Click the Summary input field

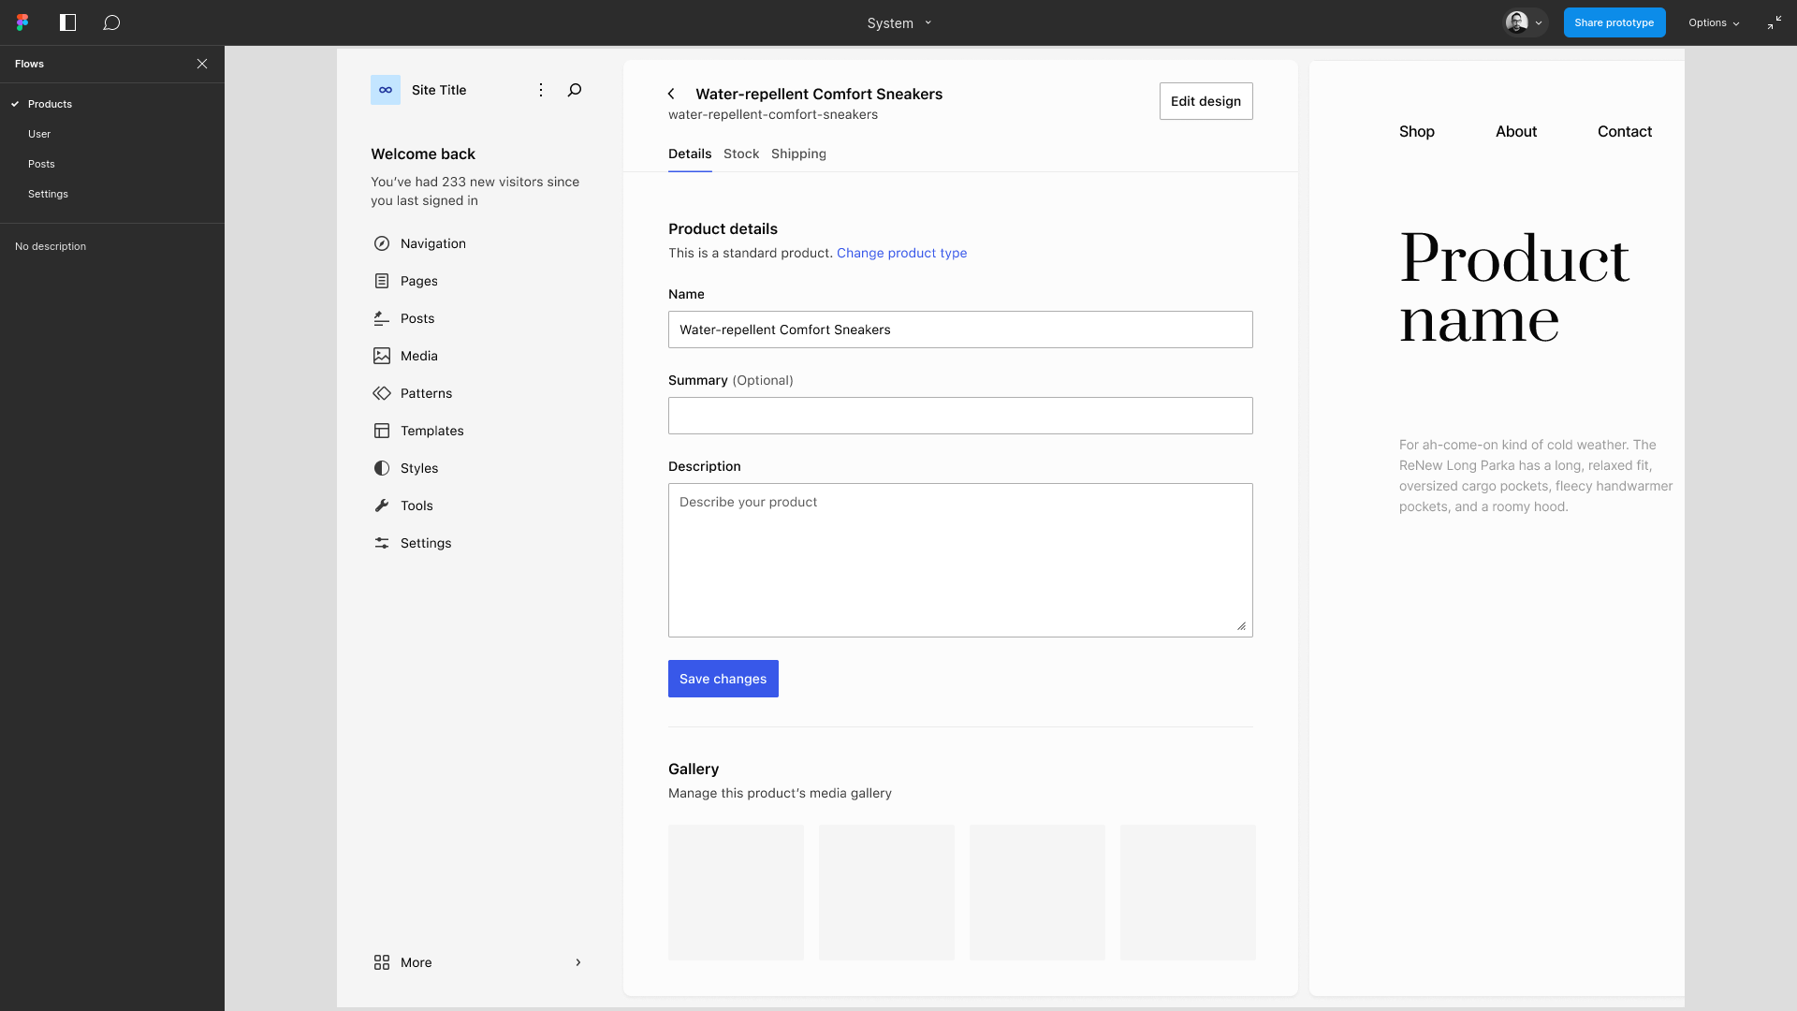point(959,416)
